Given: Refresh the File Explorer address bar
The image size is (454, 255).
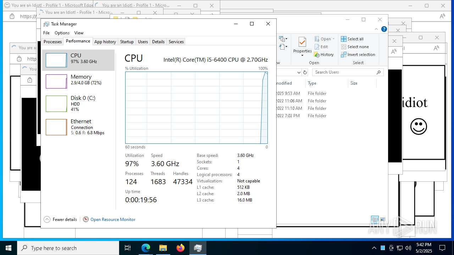Looking at the screenshot, I should [305, 72].
